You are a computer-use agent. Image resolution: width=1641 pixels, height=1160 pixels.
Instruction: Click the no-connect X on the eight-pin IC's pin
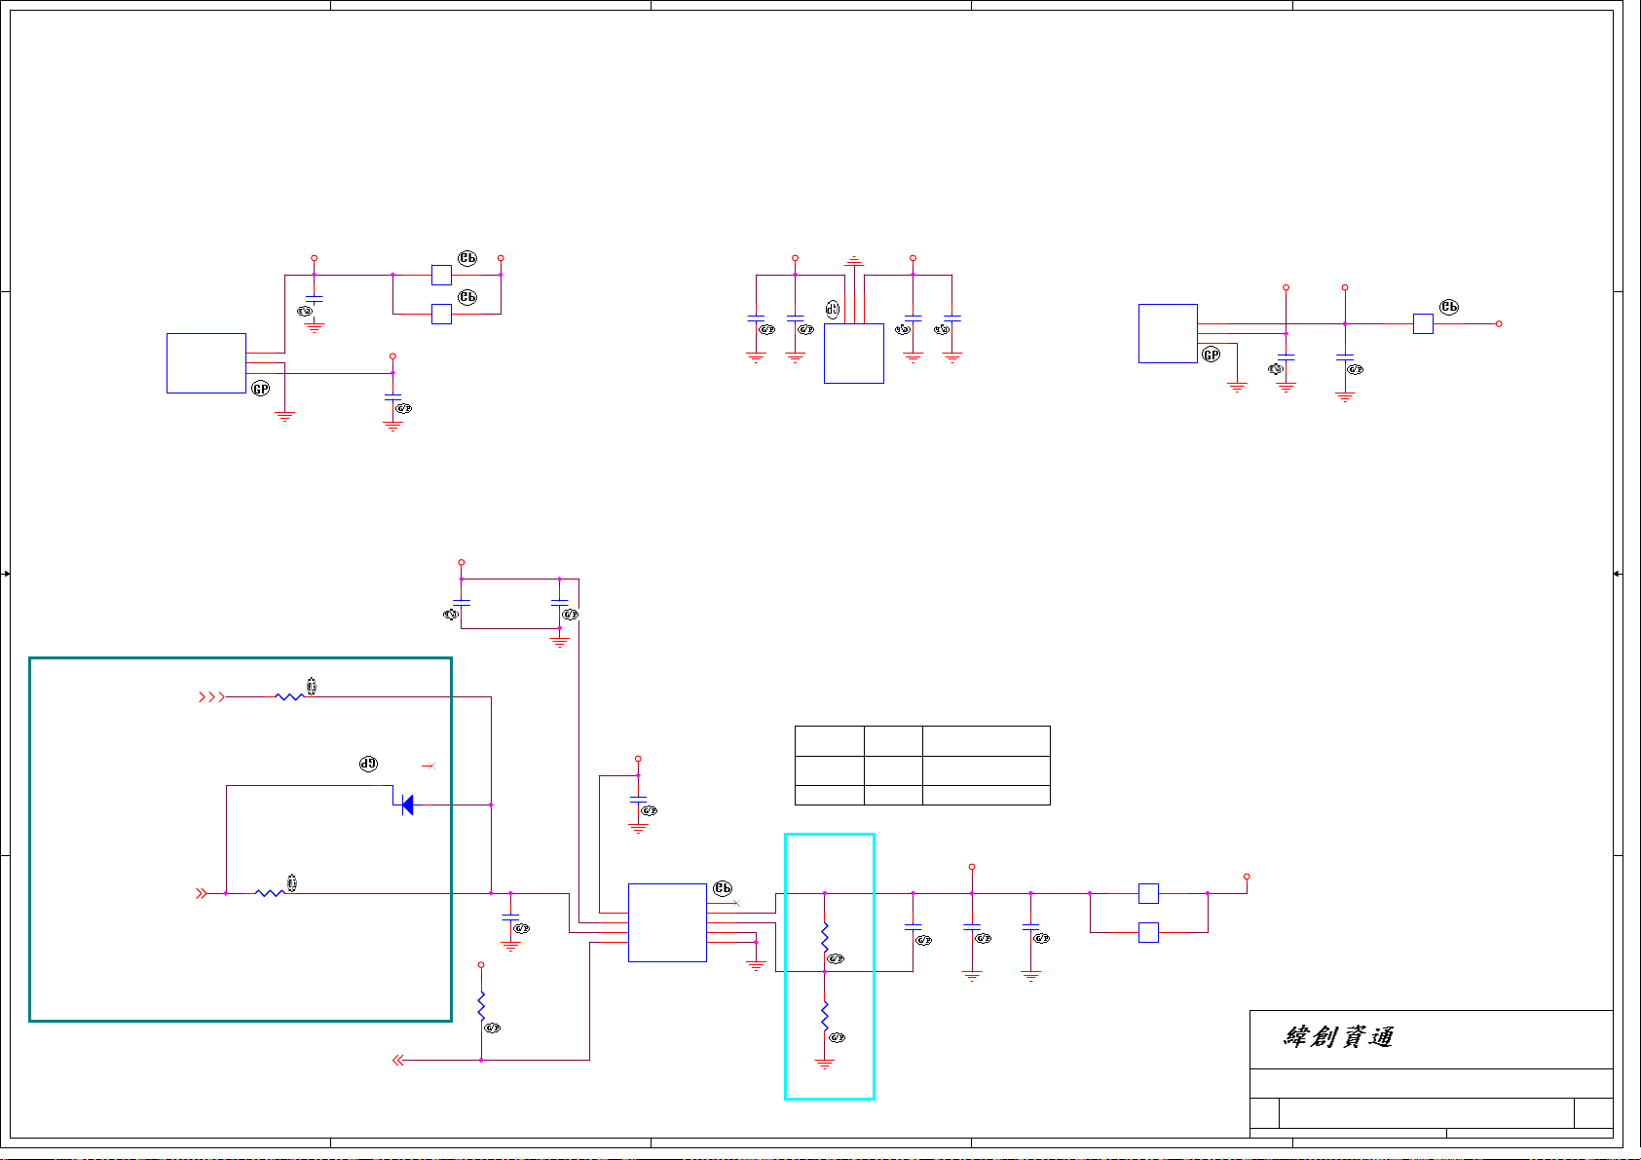(736, 903)
